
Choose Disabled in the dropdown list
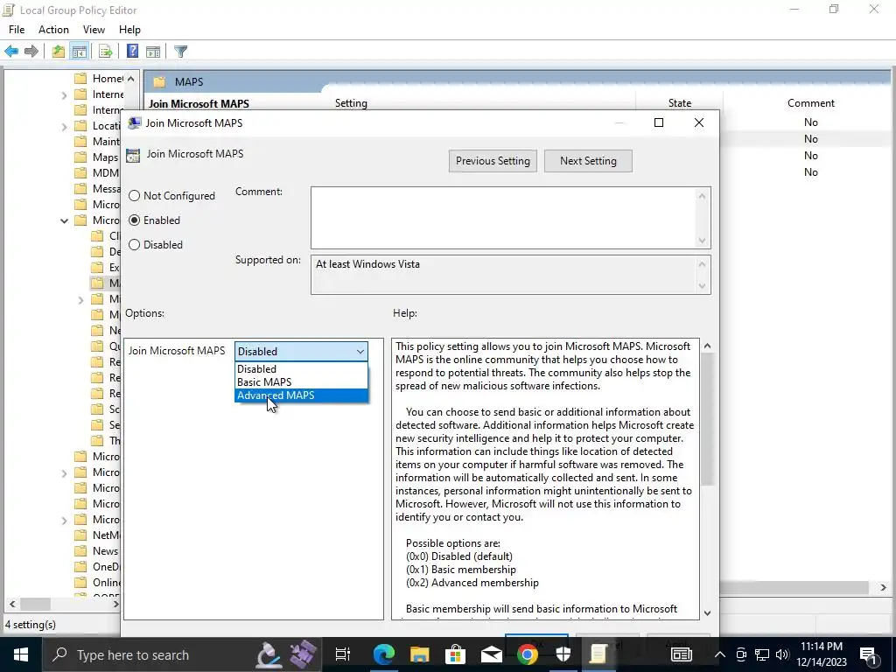301,369
